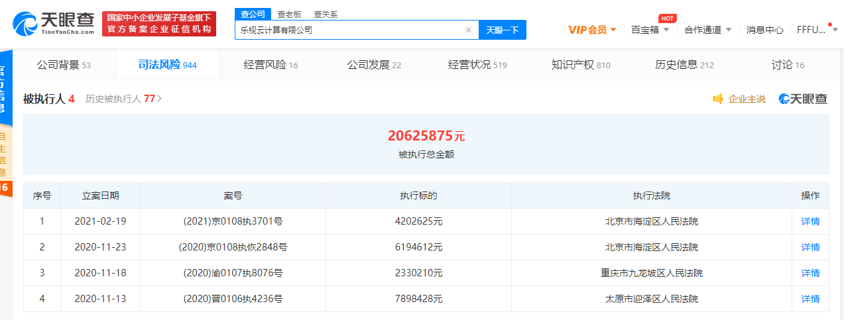
Task: Open the VIP会员 dropdown
Action: (592, 30)
